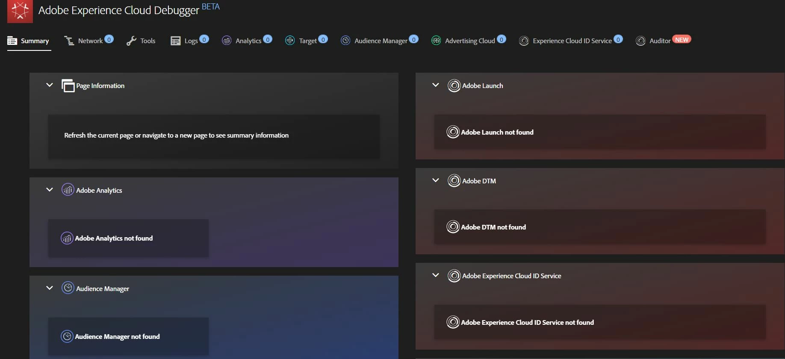Click the 'Page Information' heading text
The height and width of the screenshot is (359, 785).
(x=100, y=86)
